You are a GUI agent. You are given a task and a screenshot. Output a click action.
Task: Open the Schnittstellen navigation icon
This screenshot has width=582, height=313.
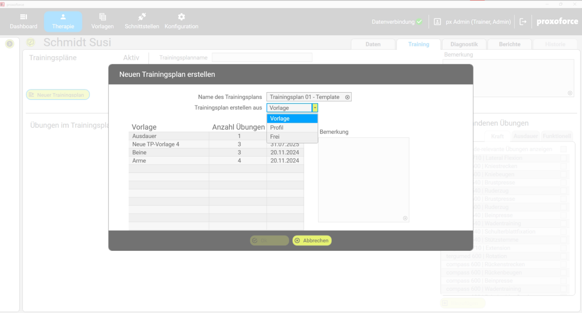[x=142, y=17]
